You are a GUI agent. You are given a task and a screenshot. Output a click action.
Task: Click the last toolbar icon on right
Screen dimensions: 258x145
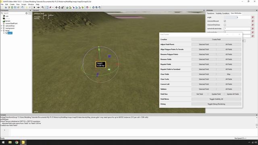100,7
